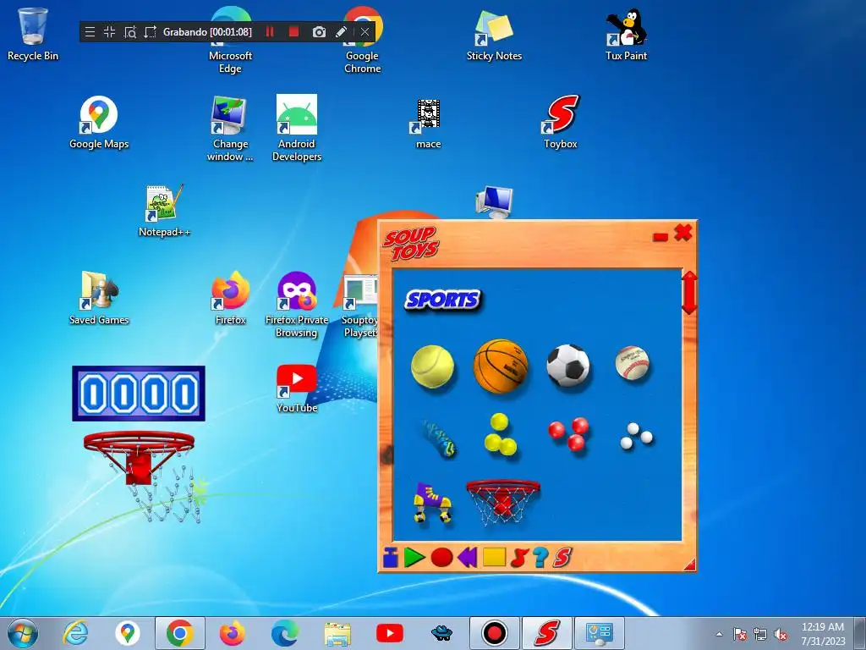
Task: Choose the soccer ball toy
Action: 567,366
